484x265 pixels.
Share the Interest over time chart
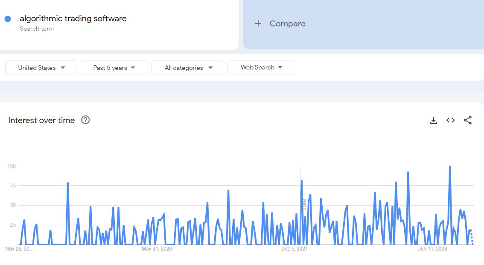(x=468, y=120)
